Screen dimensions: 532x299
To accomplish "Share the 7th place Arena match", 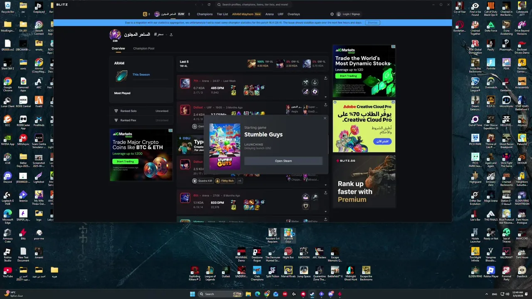I will pyautogui.click(x=325, y=78).
